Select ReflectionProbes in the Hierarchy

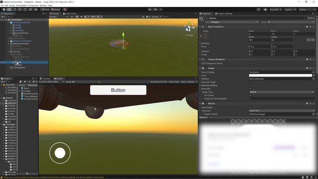pyautogui.click(x=21, y=44)
